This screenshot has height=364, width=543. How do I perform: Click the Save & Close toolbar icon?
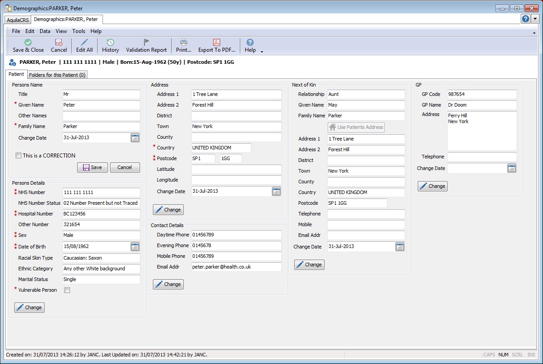tap(28, 42)
